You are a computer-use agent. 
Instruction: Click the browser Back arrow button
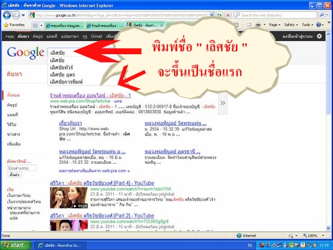click(x=7, y=15)
